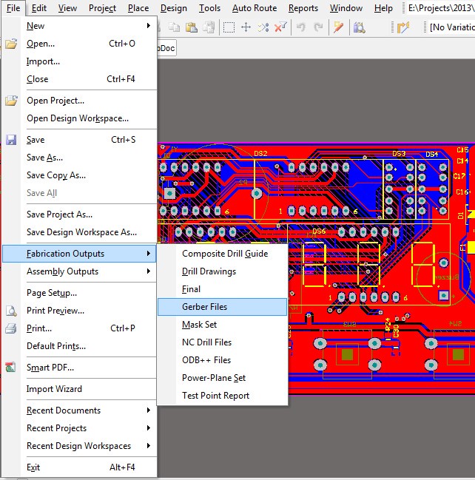Click the move selection crosshair icon

(x=246, y=27)
